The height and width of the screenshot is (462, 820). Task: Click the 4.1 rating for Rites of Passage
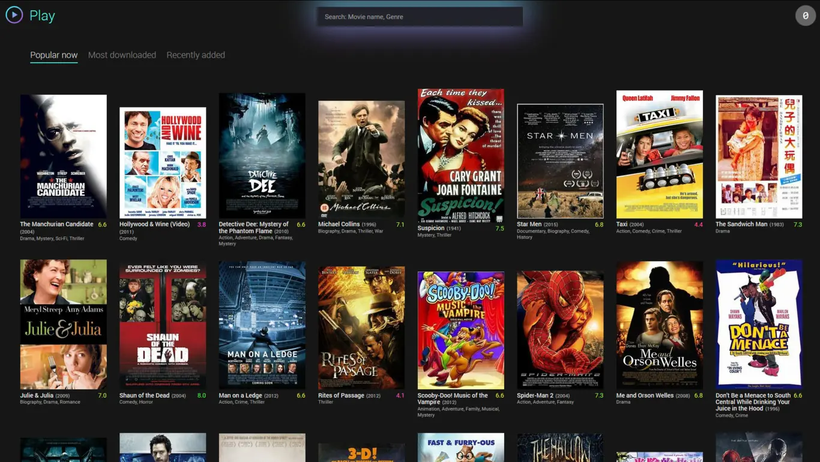[x=400, y=396]
